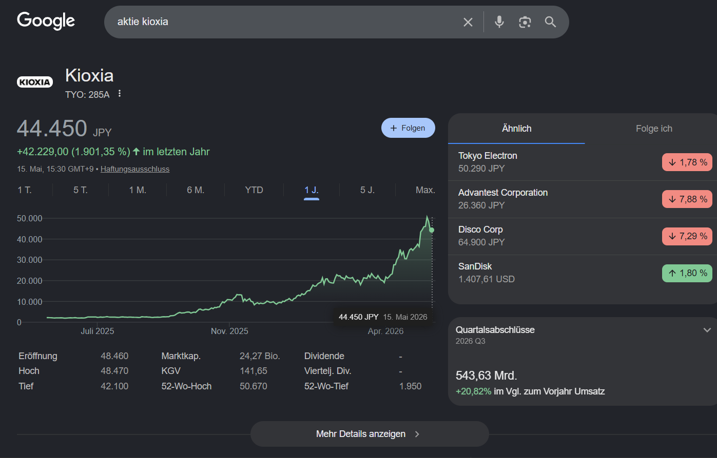Click the Kioxia company logo

pyautogui.click(x=35, y=82)
